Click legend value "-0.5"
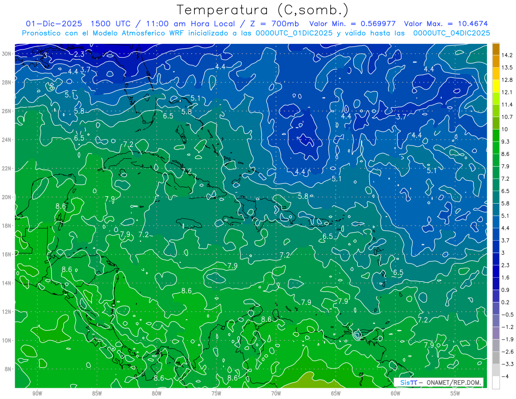The width and height of the screenshot is (516, 399). point(507,315)
